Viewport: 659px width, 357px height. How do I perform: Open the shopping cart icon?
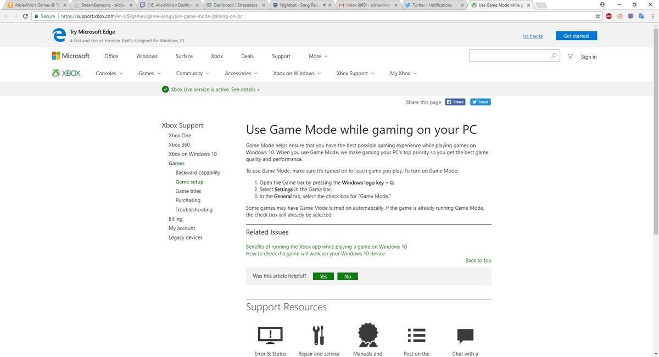click(x=569, y=56)
